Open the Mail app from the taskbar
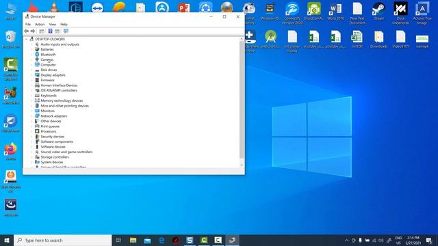The width and height of the screenshot is (438, 246). tap(147, 240)
